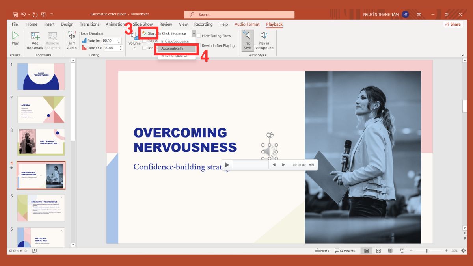Open Reading View from the status bar
Screen dimensions: 473x266
point(390,251)
